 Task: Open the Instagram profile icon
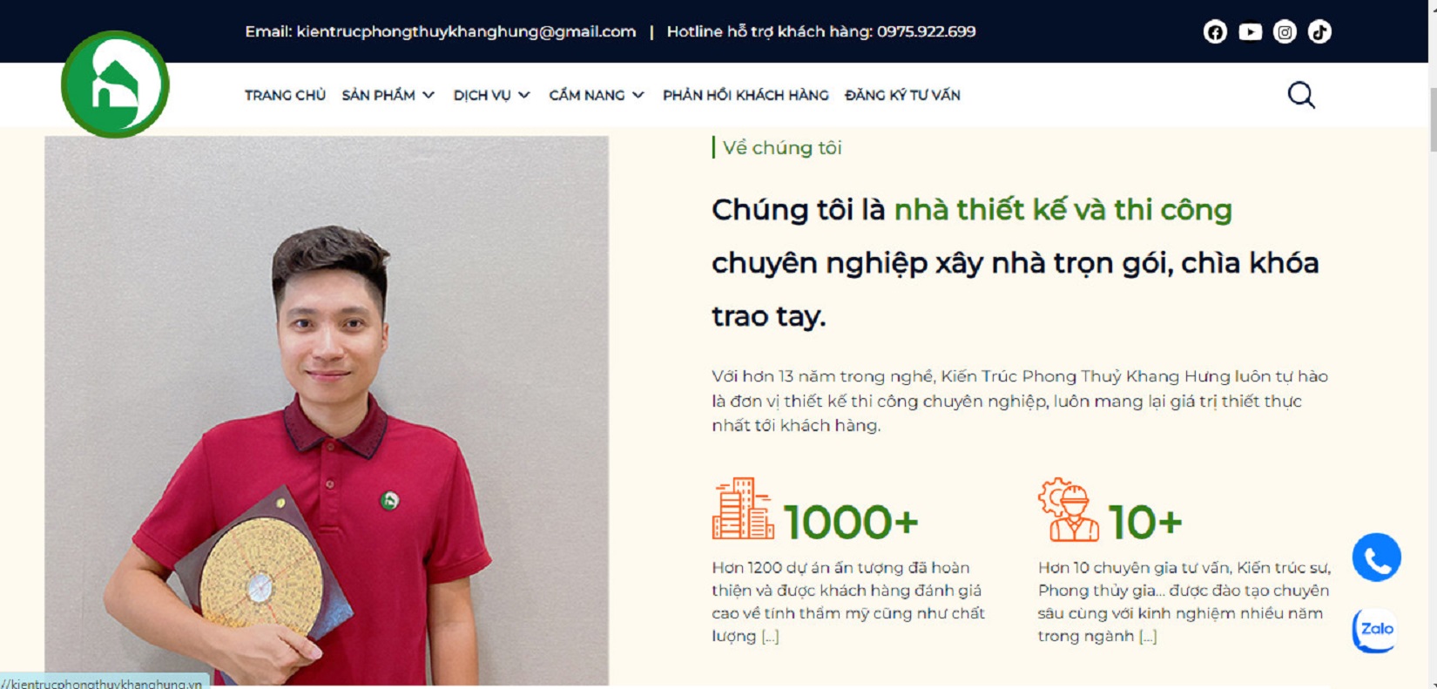point(1285,32)
